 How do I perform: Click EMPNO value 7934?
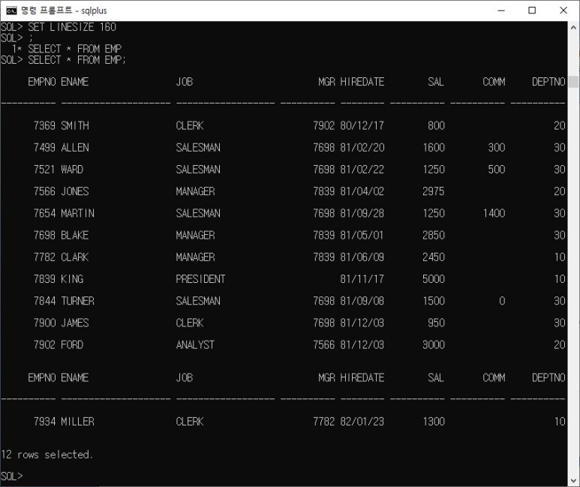tap(44, 422)
